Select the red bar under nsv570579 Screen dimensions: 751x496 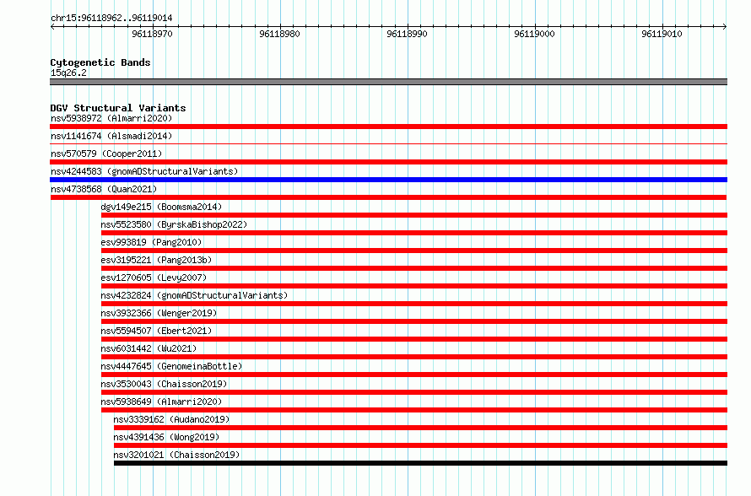[x=388, y=162]
